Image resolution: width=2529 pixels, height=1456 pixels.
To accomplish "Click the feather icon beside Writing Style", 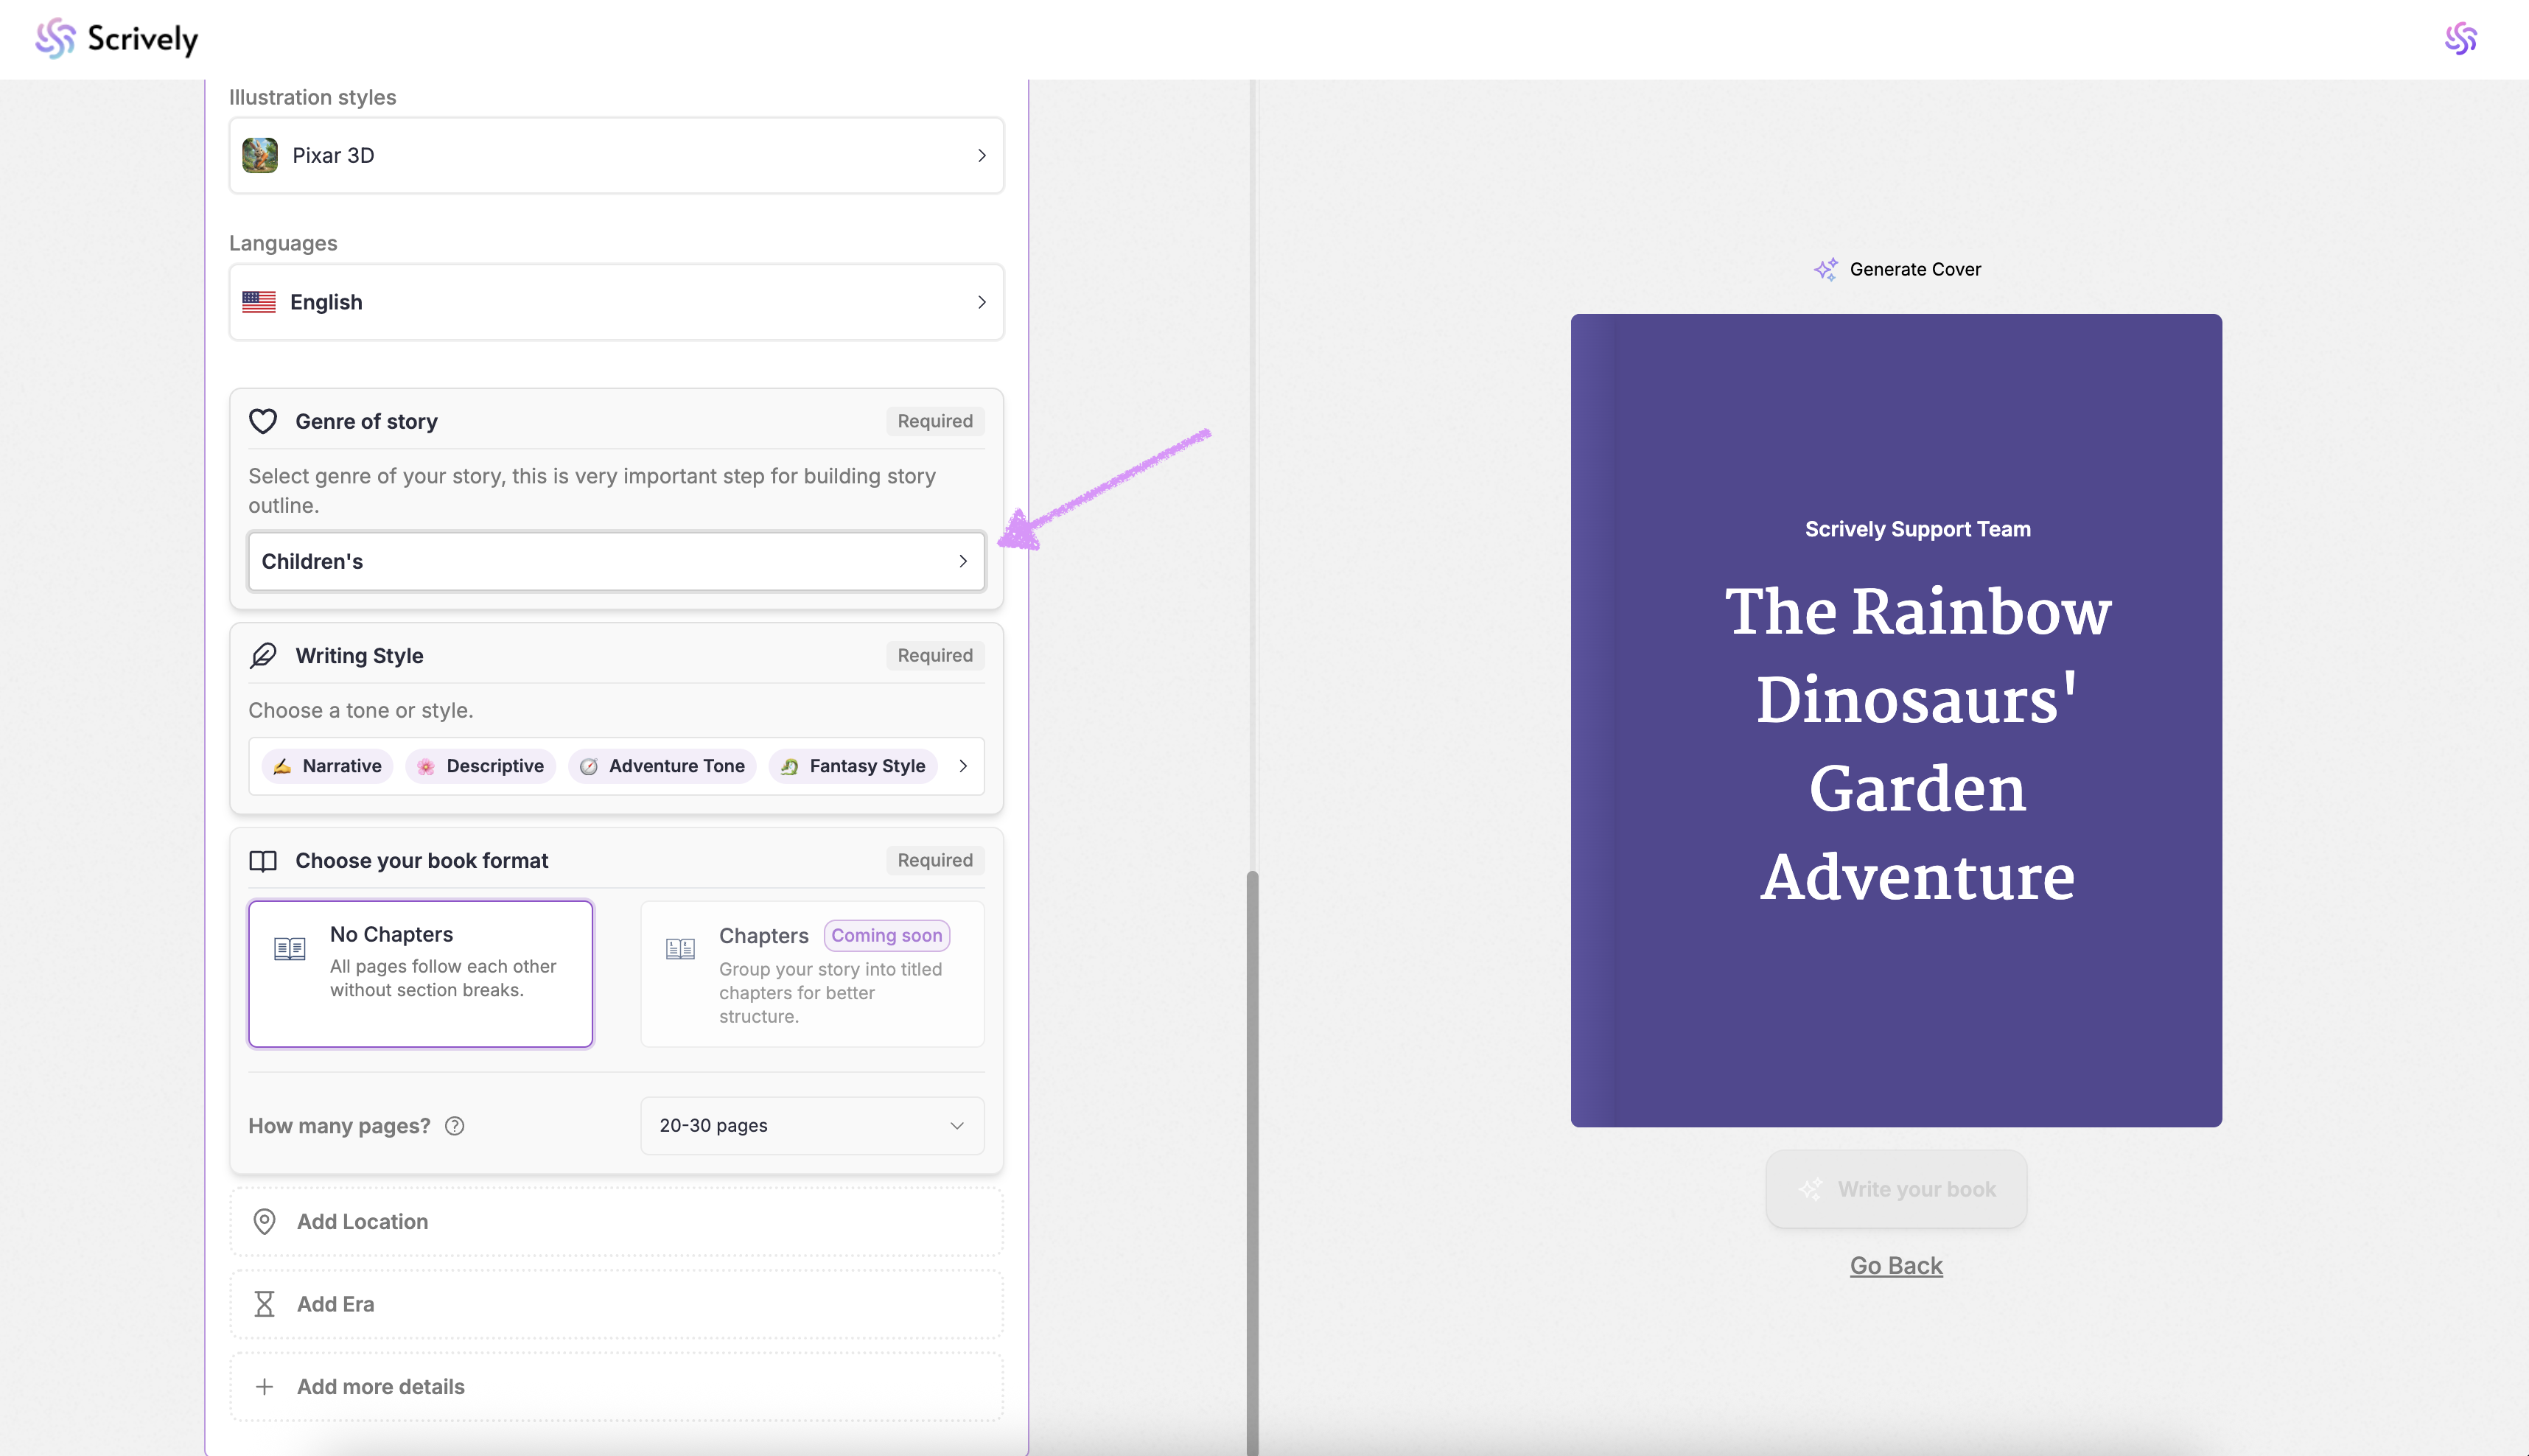I will point(263,656).
